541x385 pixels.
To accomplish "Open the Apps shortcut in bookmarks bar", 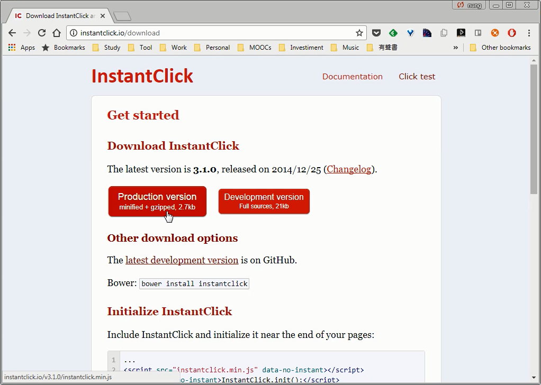I will pos(21,48).
